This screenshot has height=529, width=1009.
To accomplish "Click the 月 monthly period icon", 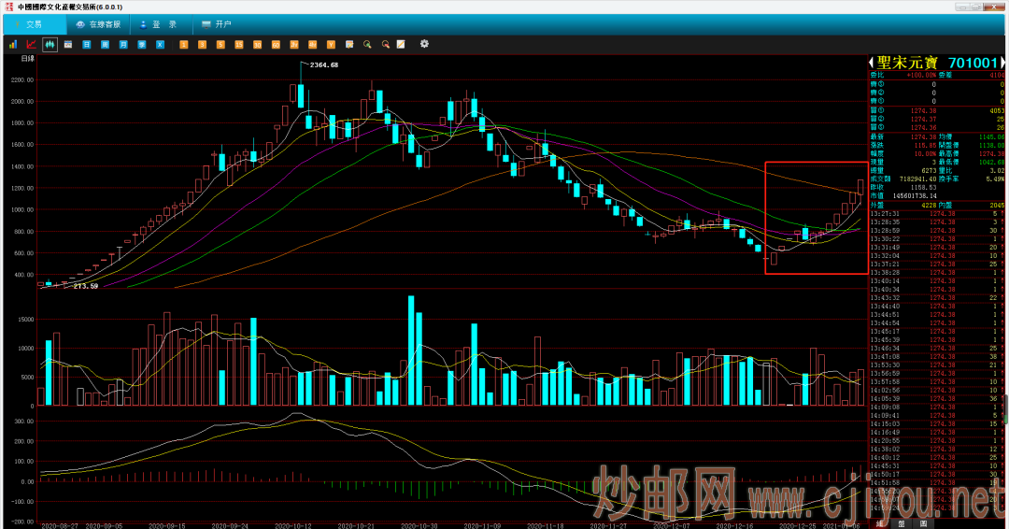I will (x=122, y=44).
